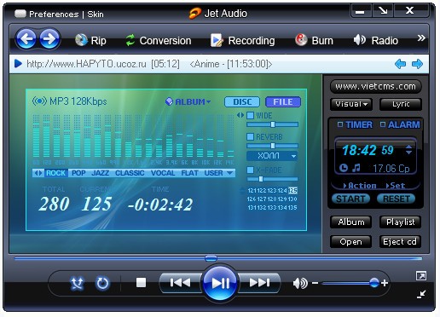Toggle play/pause
This screenshot has width=440, height=317.
point(220,283)
